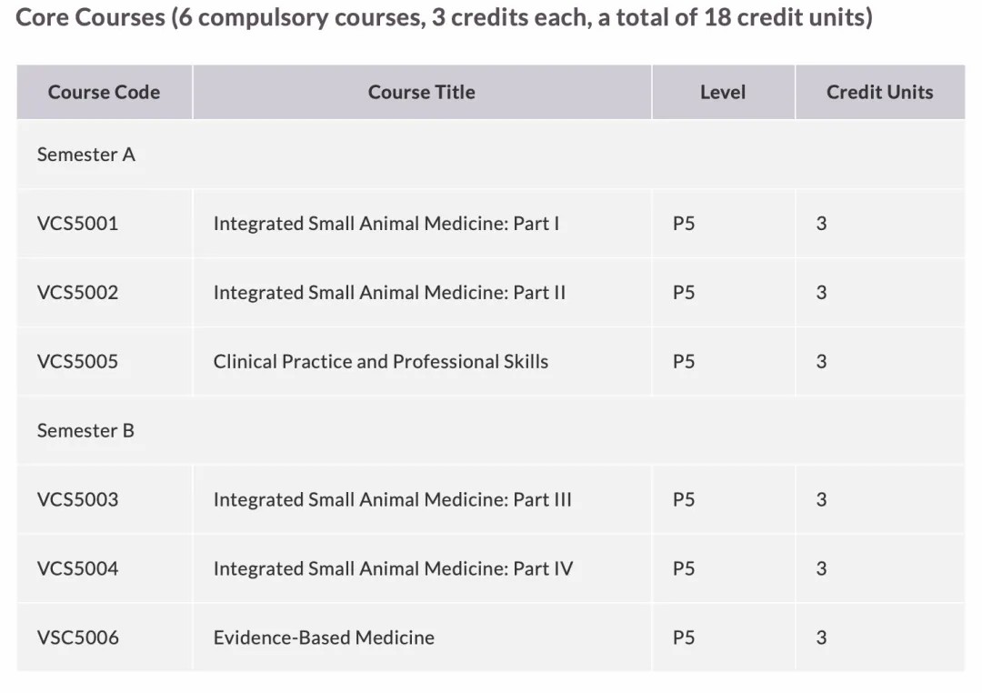
Task: Click course code VCS5004
Action: click(77, 568)
